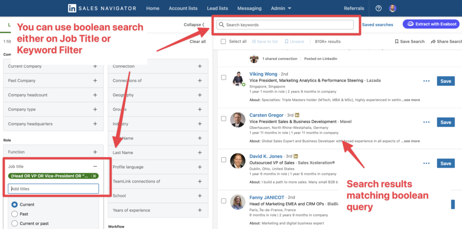Screen dimensions: 462x229
Task: Click Share Search button
Action: 446,41
